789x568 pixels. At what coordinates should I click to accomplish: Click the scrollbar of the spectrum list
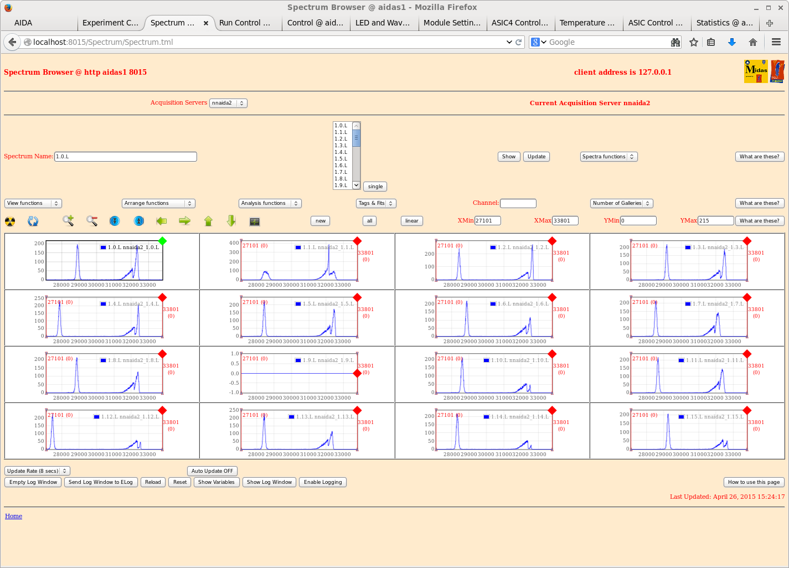tap(357, 156)
